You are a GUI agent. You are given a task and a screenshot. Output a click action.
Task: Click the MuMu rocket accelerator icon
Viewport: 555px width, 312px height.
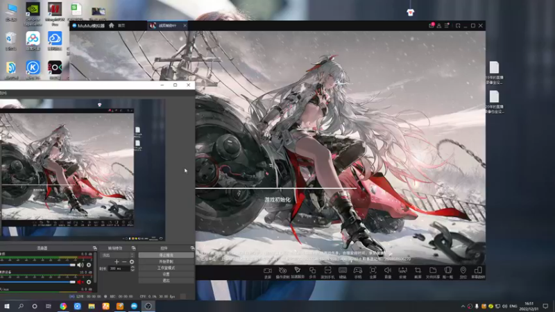[298, 270]
